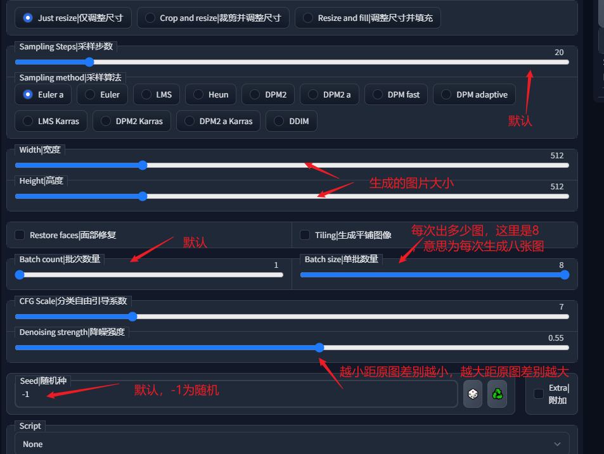Click the dice random seed icon

tap(473, 394)
